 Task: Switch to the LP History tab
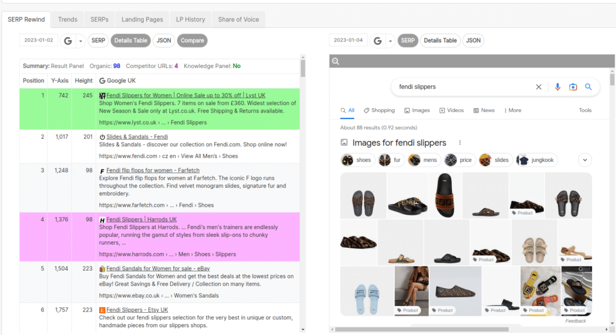191,19
